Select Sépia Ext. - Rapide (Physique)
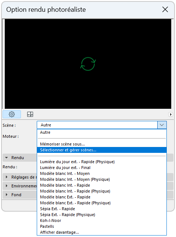Image resolution: width=176 pixels, height=237 pixels. (x=102, y=215)
